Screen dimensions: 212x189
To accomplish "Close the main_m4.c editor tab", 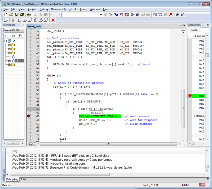I will click(184, 25).
